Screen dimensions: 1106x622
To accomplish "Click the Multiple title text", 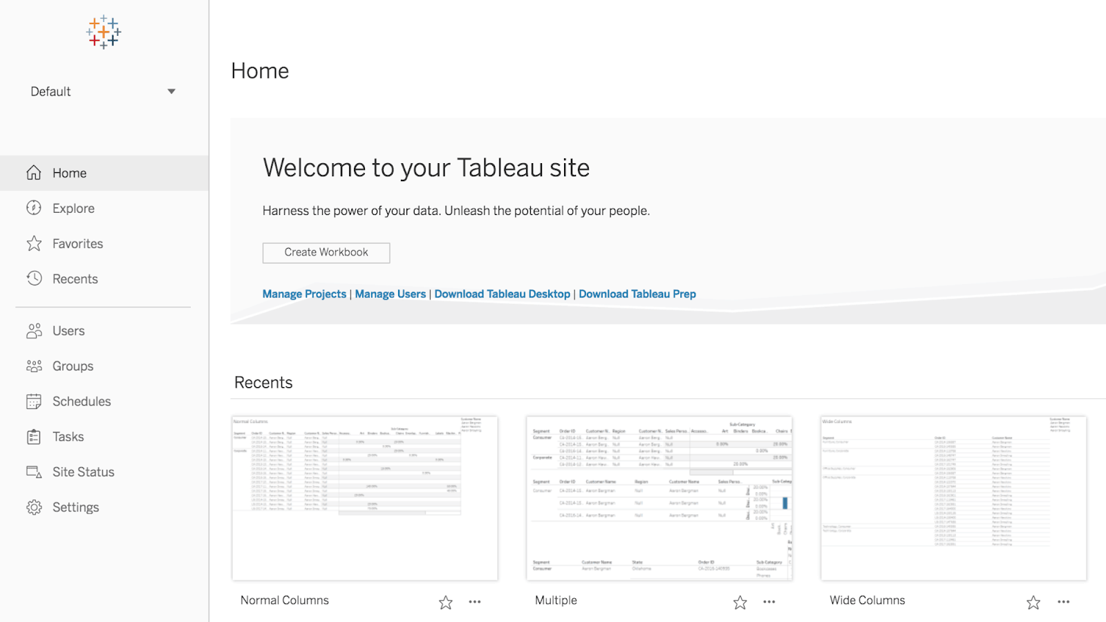I will click(x=556, y=601).
